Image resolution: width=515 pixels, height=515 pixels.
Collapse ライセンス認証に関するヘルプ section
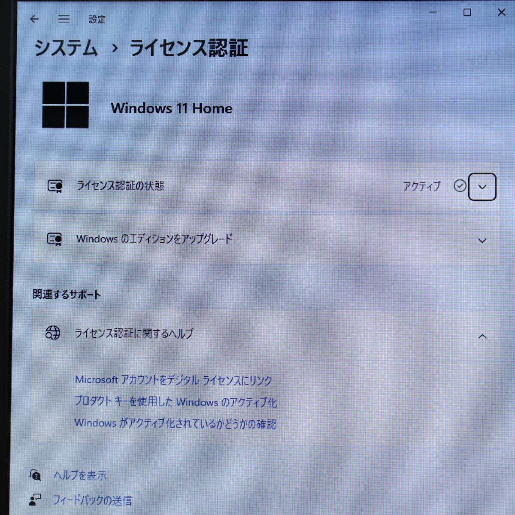(x=482, y=336)
